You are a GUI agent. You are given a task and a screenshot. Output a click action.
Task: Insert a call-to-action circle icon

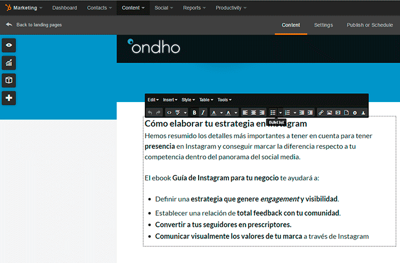tap(355, 113)
